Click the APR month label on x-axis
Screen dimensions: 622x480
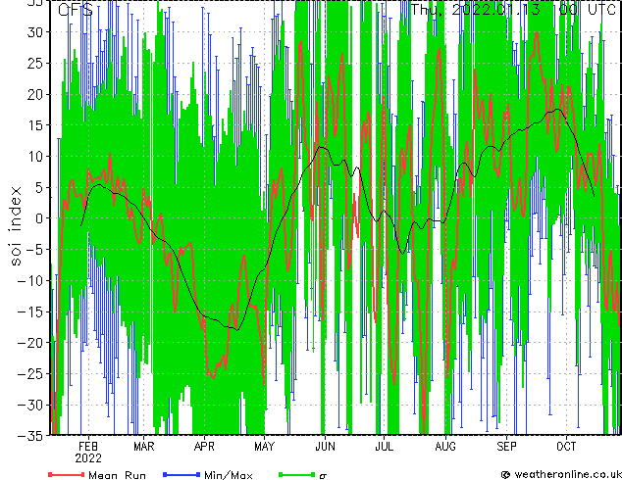tap(204, 447)
